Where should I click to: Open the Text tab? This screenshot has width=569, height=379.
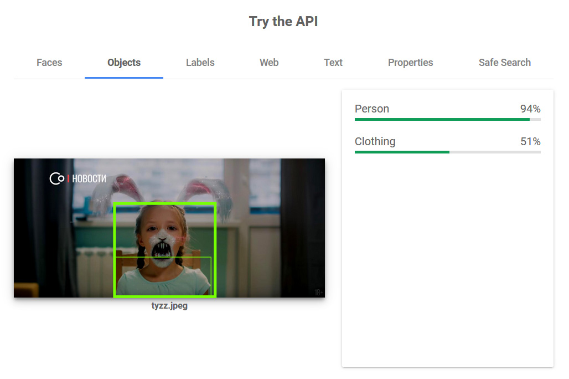click(333, 63)
